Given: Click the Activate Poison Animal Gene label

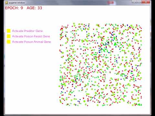Looking at the screenshot, I should pyautogui.click(x=31, y=42).
